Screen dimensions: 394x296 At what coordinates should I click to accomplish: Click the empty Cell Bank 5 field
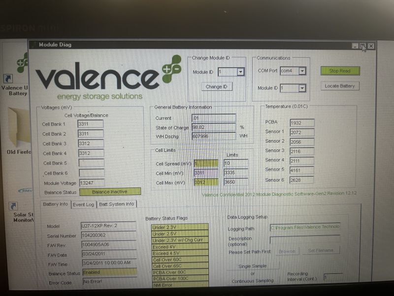point(92,163)
